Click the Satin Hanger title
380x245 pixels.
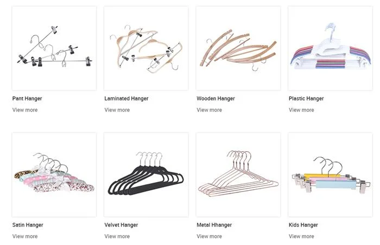tap(28, 225)
